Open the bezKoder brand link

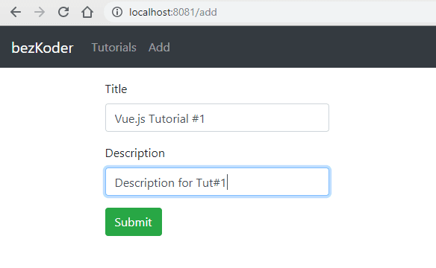[x=43, y=48]
